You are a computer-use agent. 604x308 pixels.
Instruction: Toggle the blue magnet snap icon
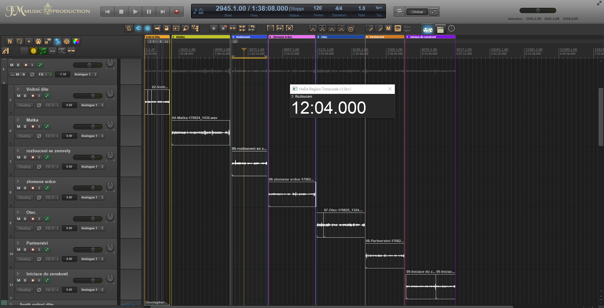coord(138,29)
